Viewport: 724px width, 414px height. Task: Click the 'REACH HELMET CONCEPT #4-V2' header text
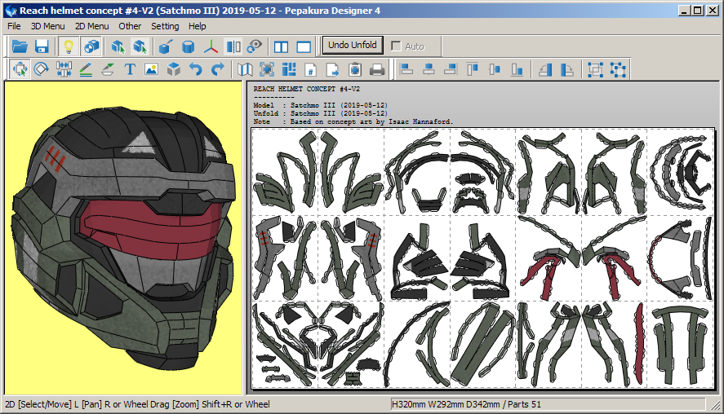click(307, 89)
